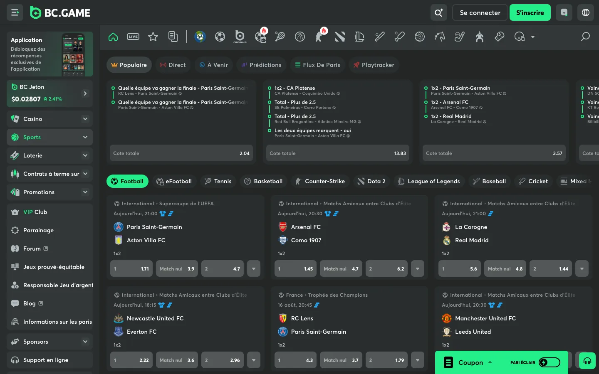Open the VIP Club link
Image resolution: width=599 pixels, height=374 pixels.
[50, 212]
